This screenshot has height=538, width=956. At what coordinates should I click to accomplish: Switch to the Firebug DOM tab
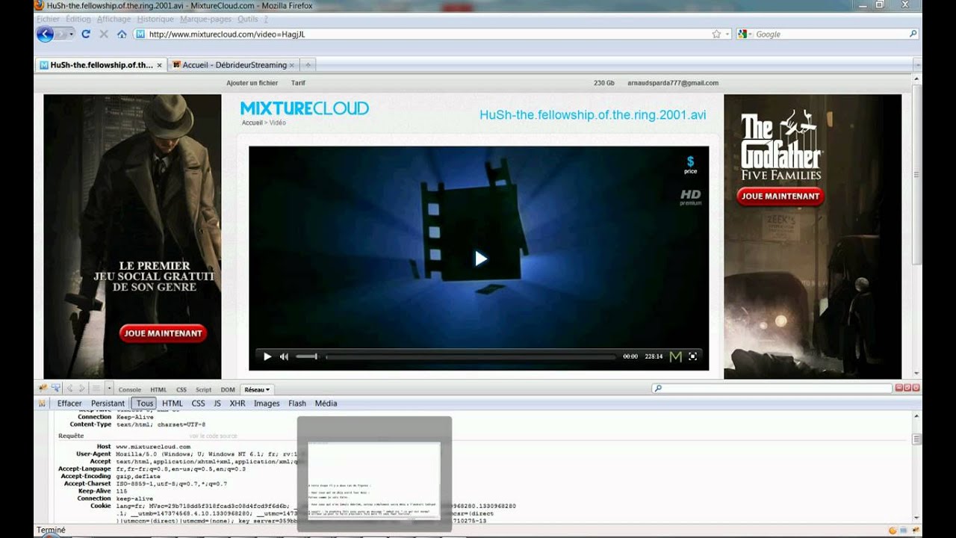click(228, 389)
